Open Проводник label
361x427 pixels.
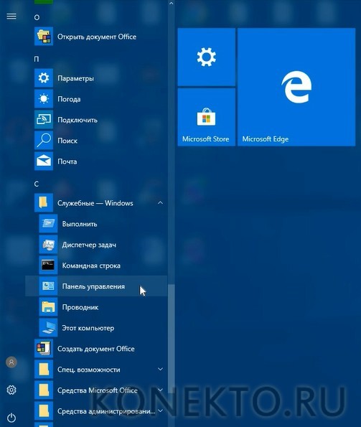tap(80, 307)
